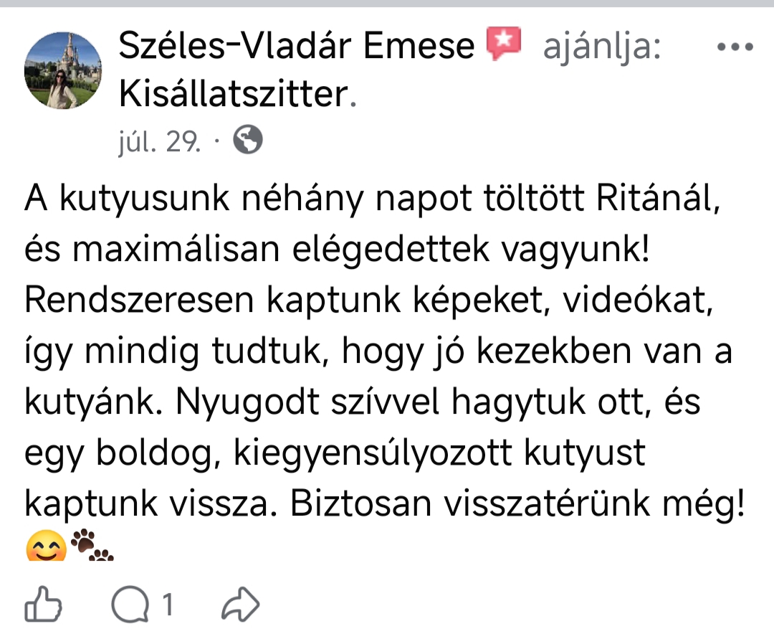Image resolution: width=774 pixels, height=644 pixels.
Task: Click the line beginning with egy boldog
Action: (x=335, y=453)
